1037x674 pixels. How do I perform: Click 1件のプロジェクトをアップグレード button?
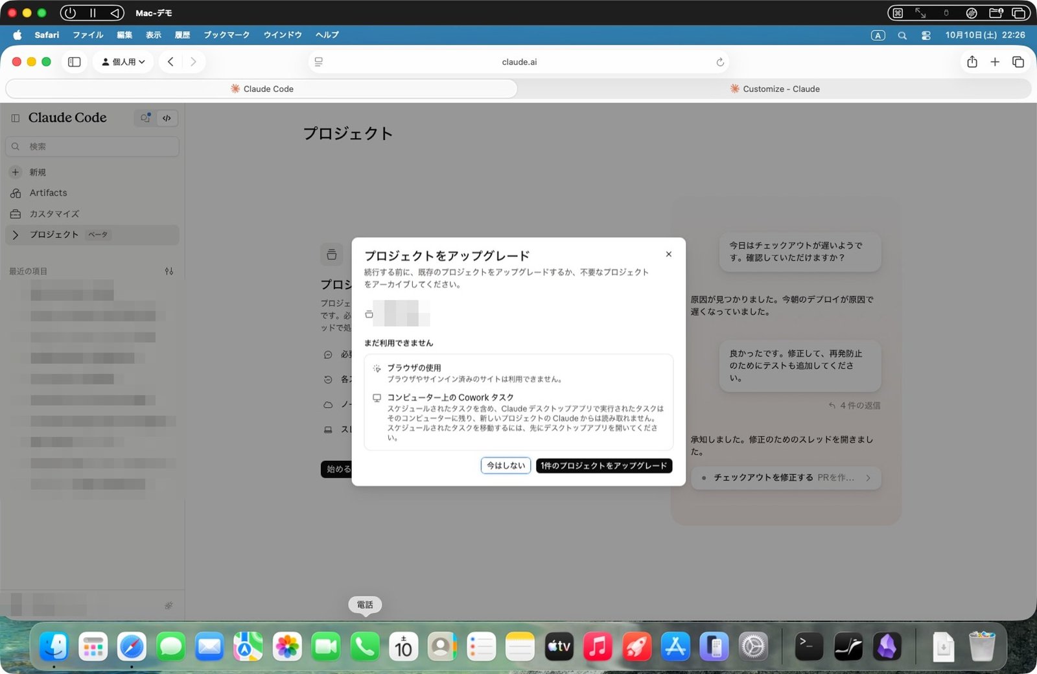603,465
